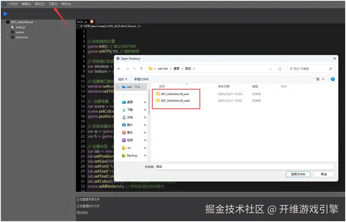The image size is (346, 222).
Task: Go up one folder level
Action: [x=141, y=69]
